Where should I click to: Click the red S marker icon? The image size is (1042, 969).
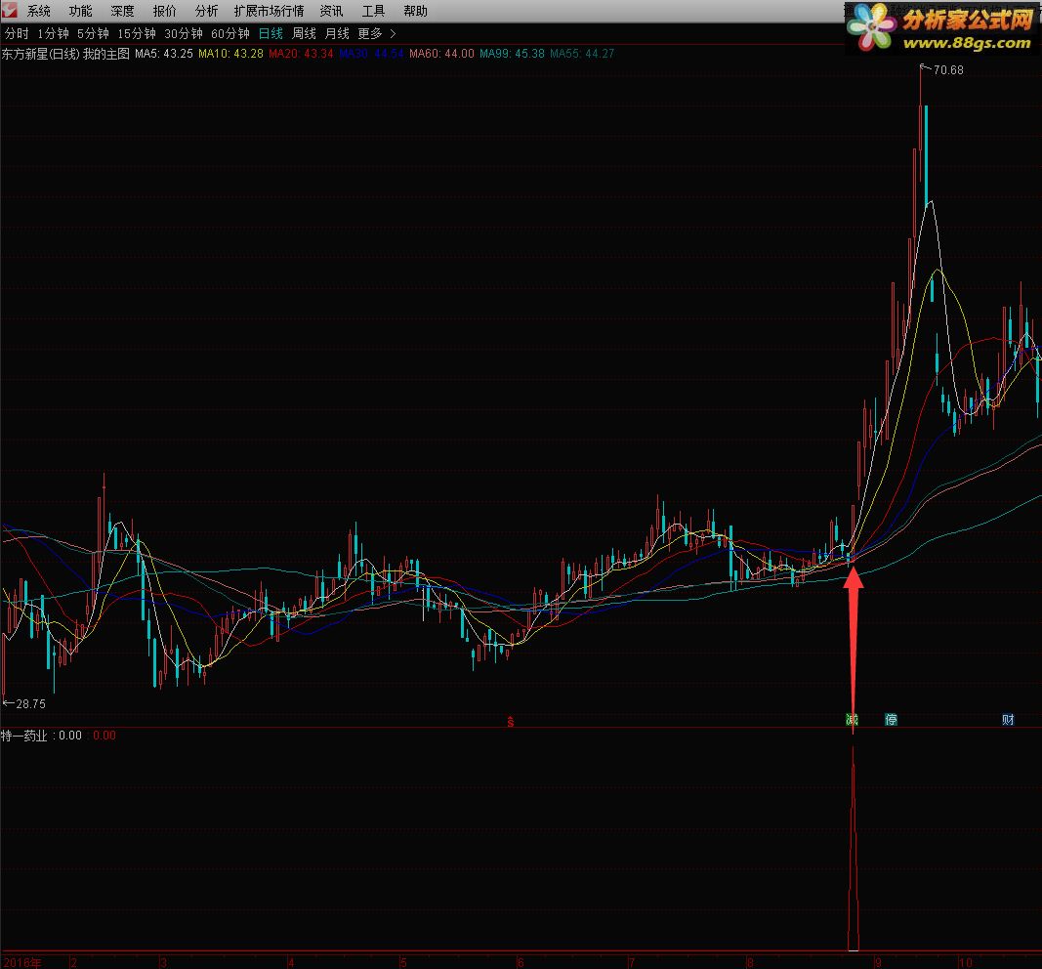click(x=511, y=721)
